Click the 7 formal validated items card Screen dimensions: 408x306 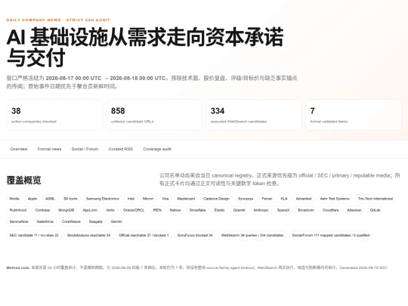[354, 115]
